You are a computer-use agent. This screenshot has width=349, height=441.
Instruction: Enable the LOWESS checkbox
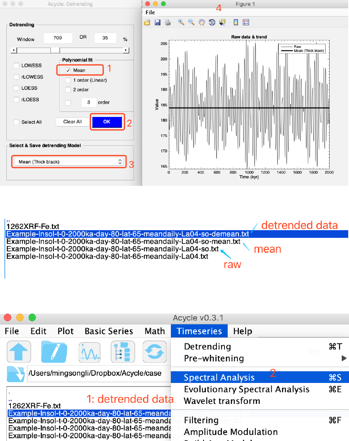point(16,66)
